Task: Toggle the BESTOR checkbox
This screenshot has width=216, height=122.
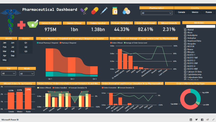Action: point(185,47)
